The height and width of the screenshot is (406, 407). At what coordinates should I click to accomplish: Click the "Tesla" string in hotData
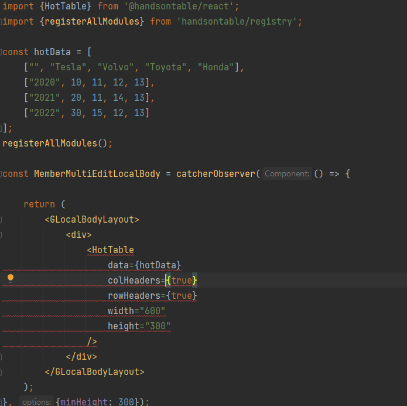[x=69, y=67]
